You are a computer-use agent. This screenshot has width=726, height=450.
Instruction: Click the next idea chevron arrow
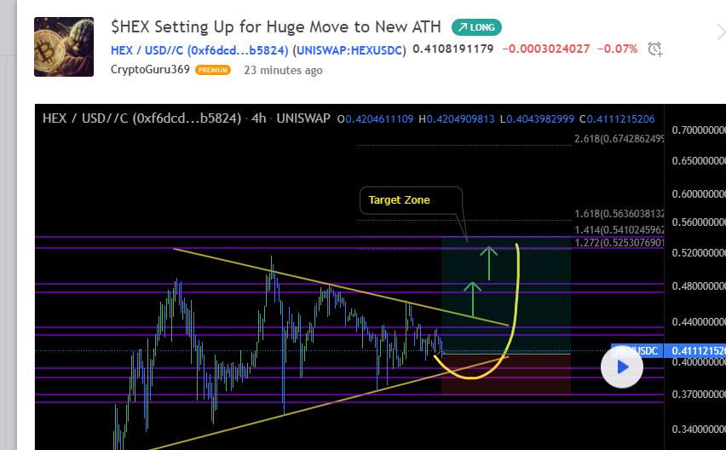pos(720,32)
